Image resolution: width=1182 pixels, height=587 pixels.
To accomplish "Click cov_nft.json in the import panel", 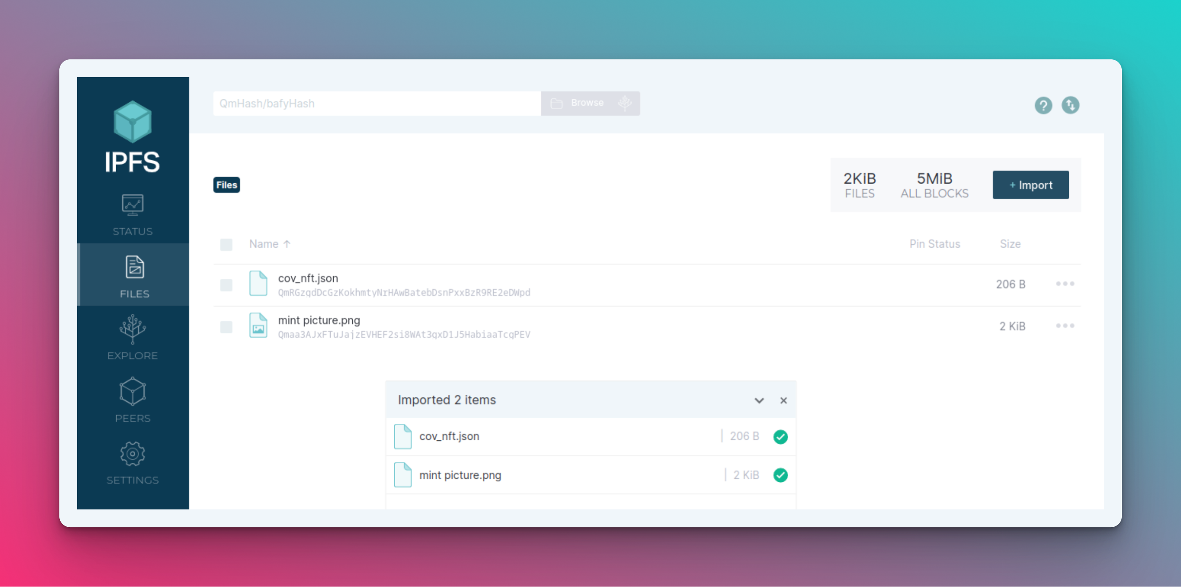I will pos(449,436).
